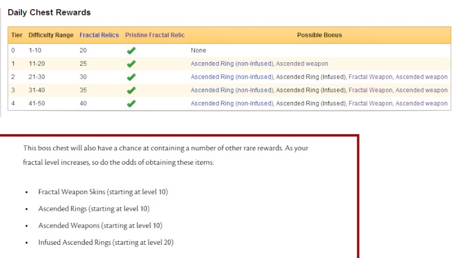Click the green checkmark in Tier 2 row
Image resolution: width=461 pixels, height=258 pixels.
(x=131, y=77)
